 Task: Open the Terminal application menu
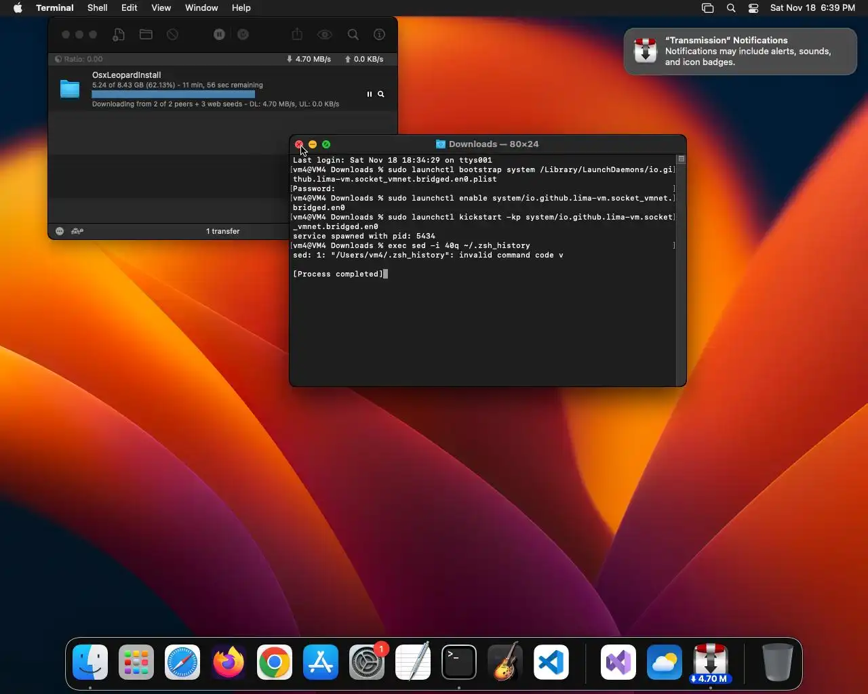[x=55, y=8]
